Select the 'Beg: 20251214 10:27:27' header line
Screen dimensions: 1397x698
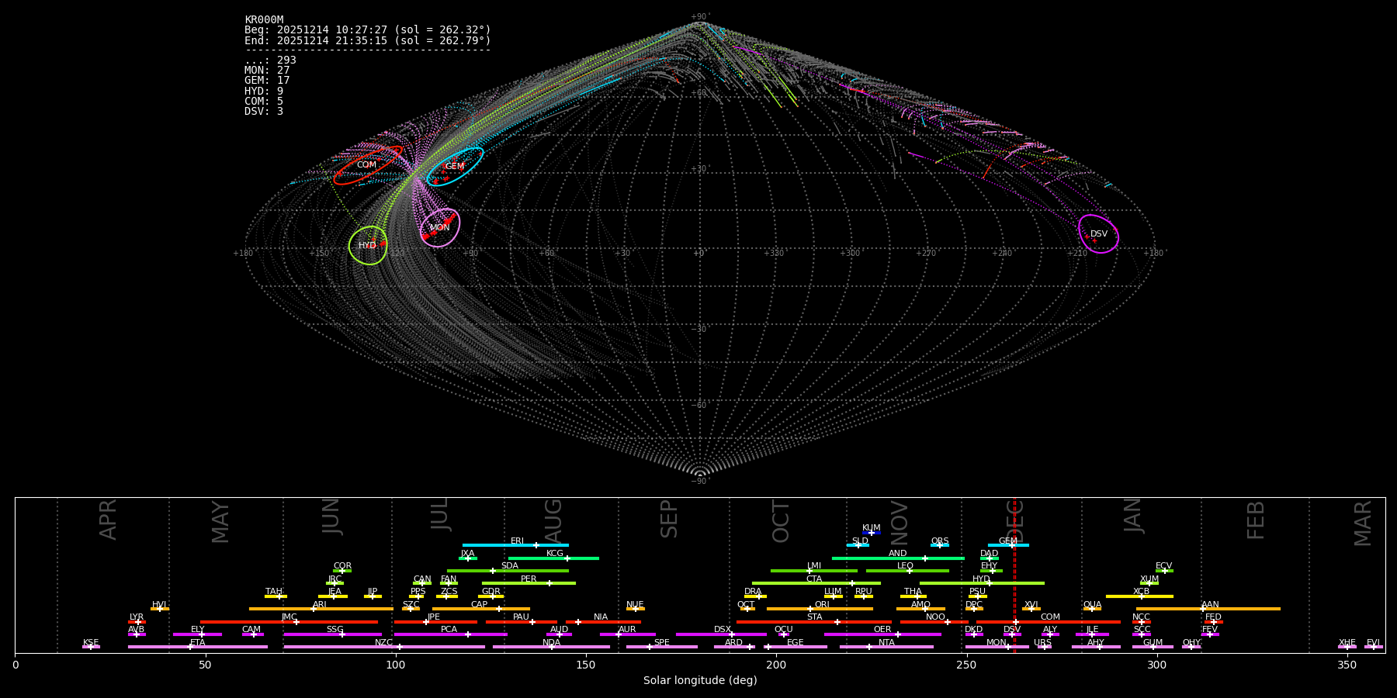coord(368,30)
